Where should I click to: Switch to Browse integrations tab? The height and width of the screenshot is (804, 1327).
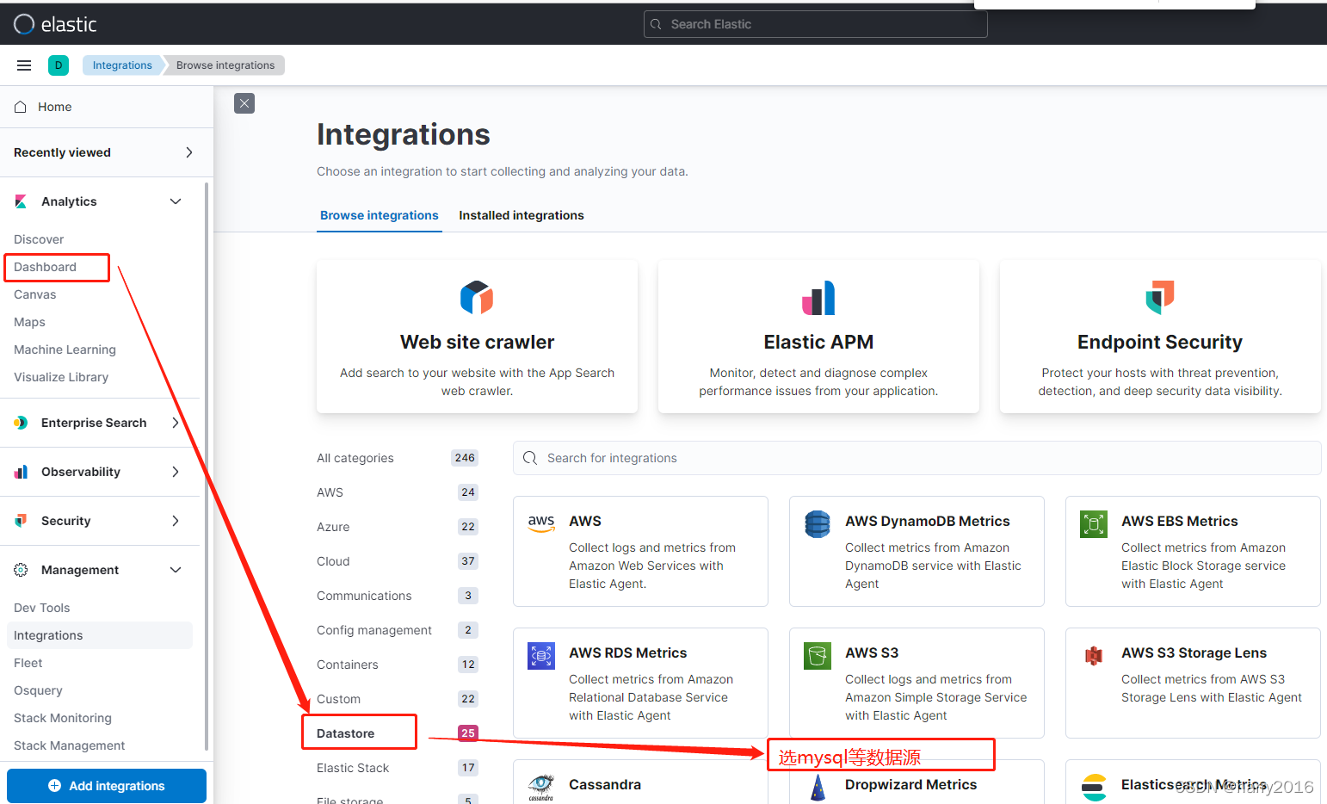point(380,215)
